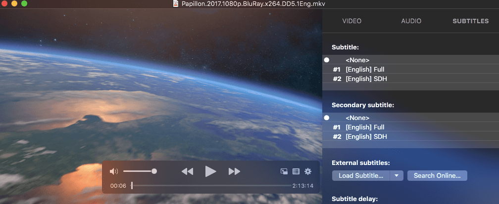The height and width of the screenshot is (204, 499).
Task: Adjust the volume slider knob
Action: 154,171
